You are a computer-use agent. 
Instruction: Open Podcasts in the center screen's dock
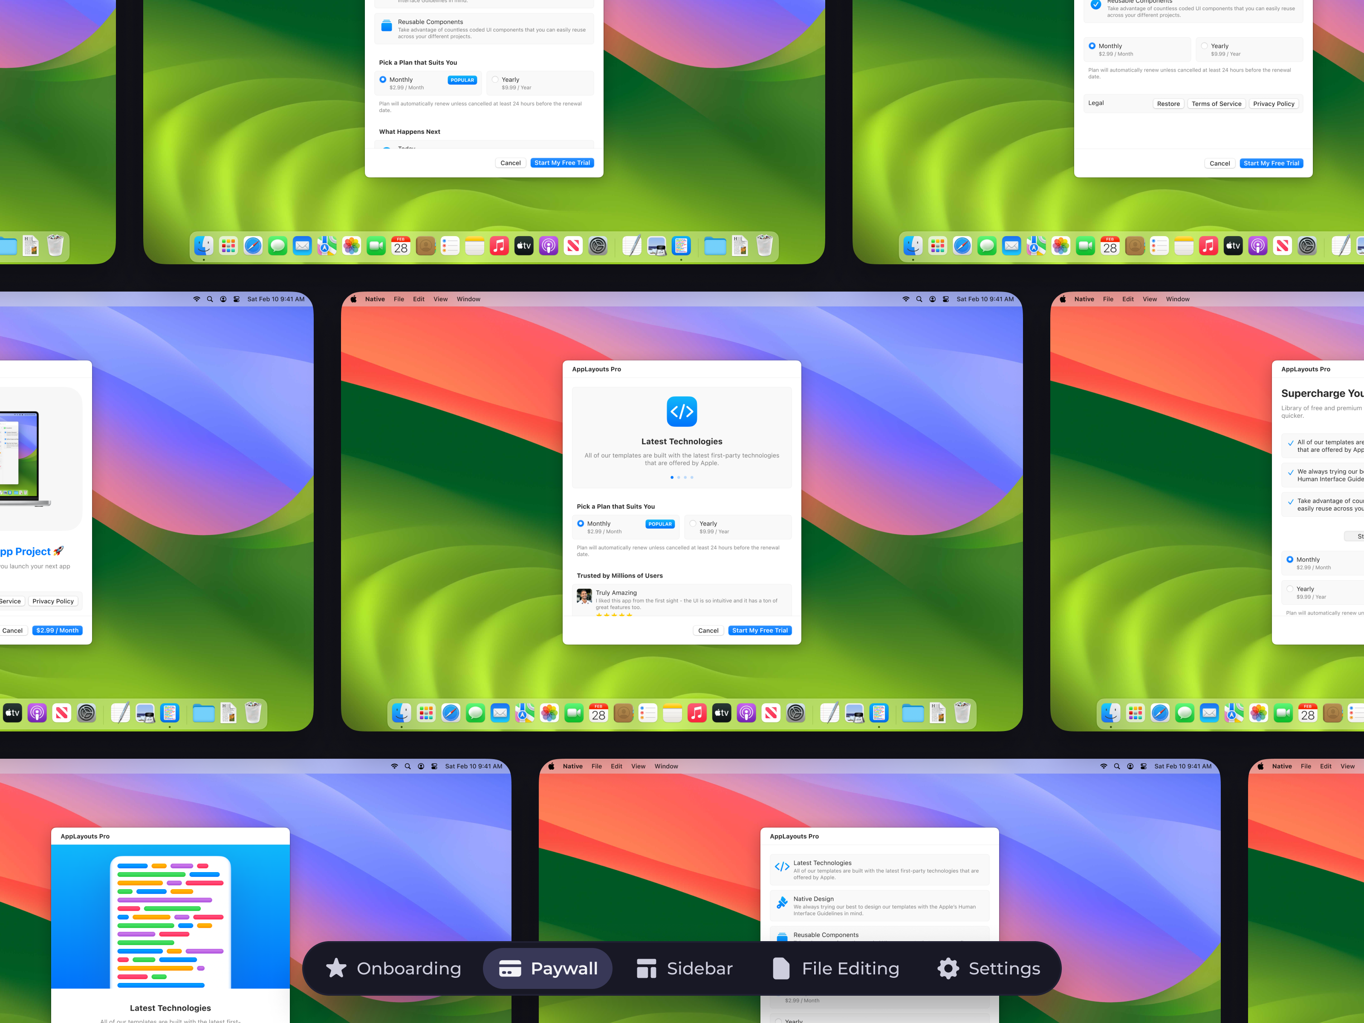(x=746, y=714)
